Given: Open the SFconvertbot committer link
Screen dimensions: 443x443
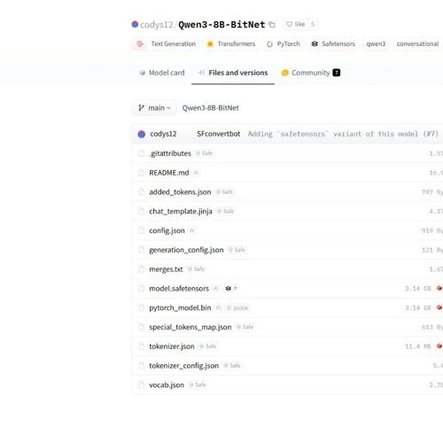Looking at the screenshot, I should [218, 134].
